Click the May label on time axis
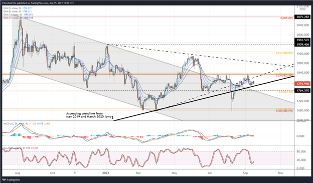This screenshot has width=313, height=183. coord(174,173)
